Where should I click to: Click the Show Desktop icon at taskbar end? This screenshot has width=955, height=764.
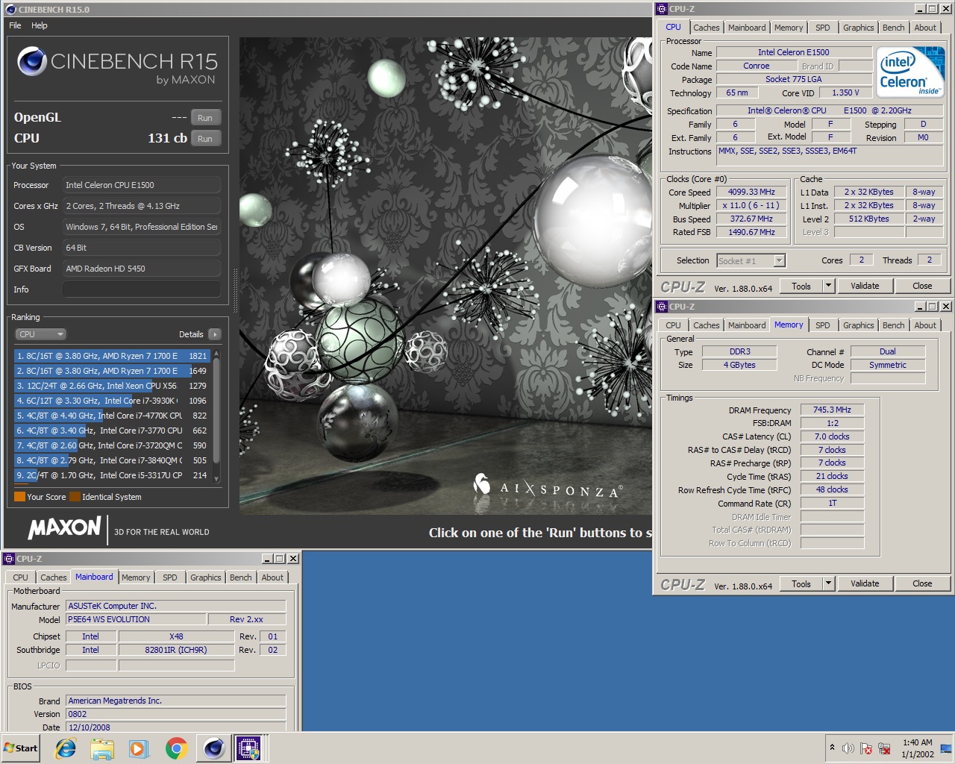[947, 748]
